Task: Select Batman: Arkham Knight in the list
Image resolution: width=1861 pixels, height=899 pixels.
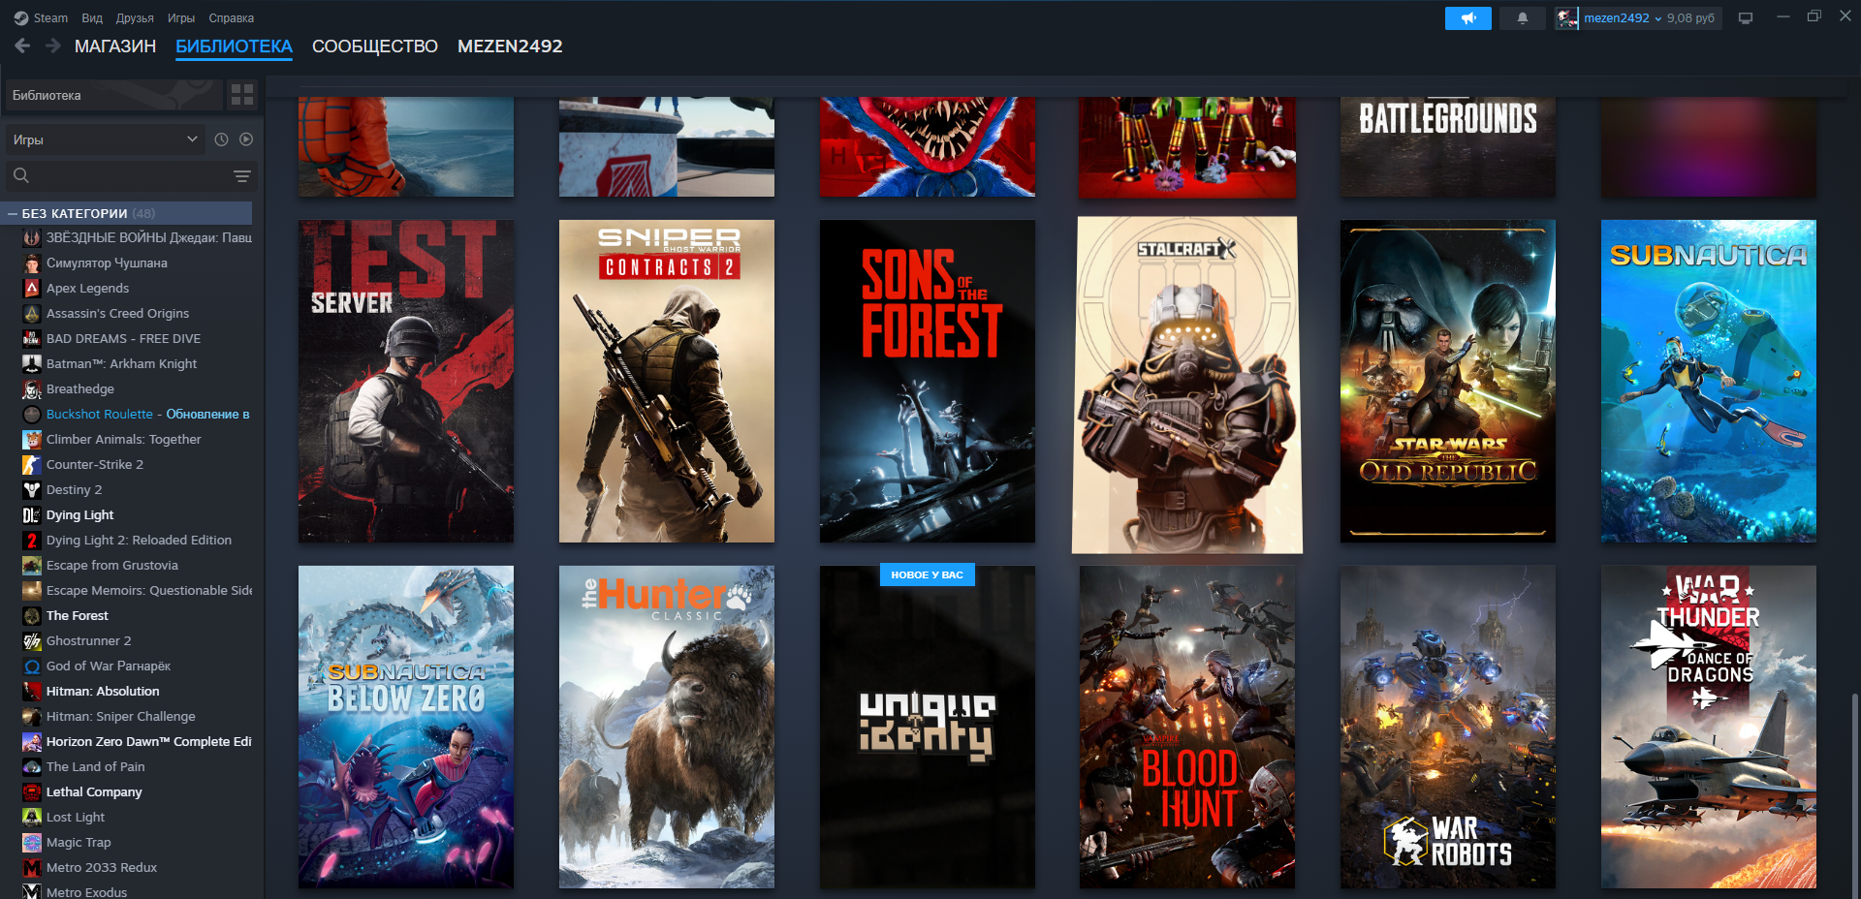Action: pos(121,363)
